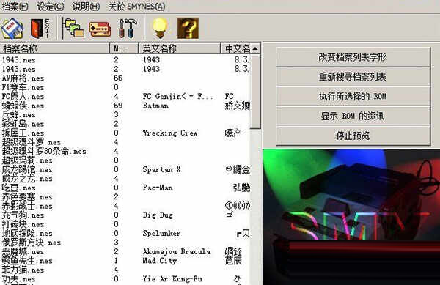
Task: Click the ROM floppy disk open icon
Action: point(12,29)
